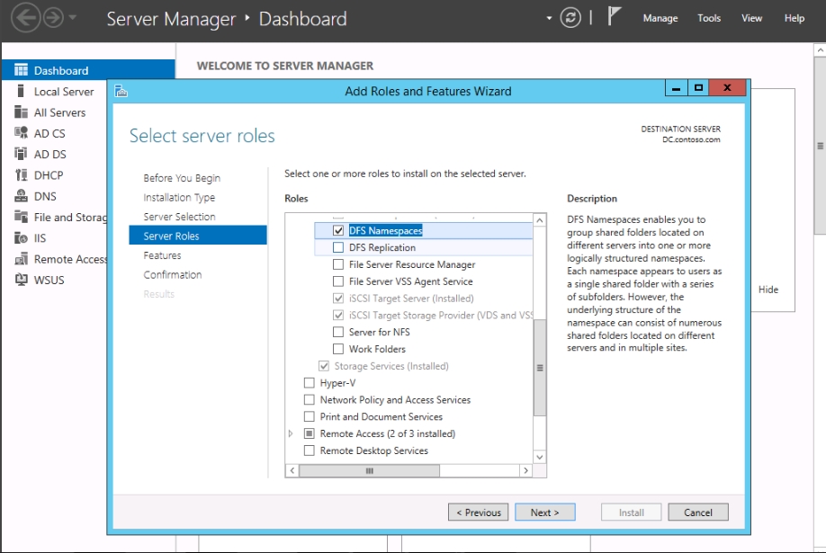Click the Server Manager refresh icon
This screenshot has width=826, height=553.
click(x=570, y=18)
